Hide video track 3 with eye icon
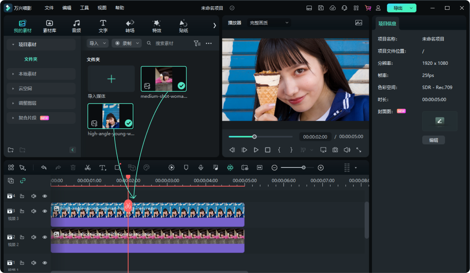The width and height of the screenshot is (470, 273). [45, 211]
